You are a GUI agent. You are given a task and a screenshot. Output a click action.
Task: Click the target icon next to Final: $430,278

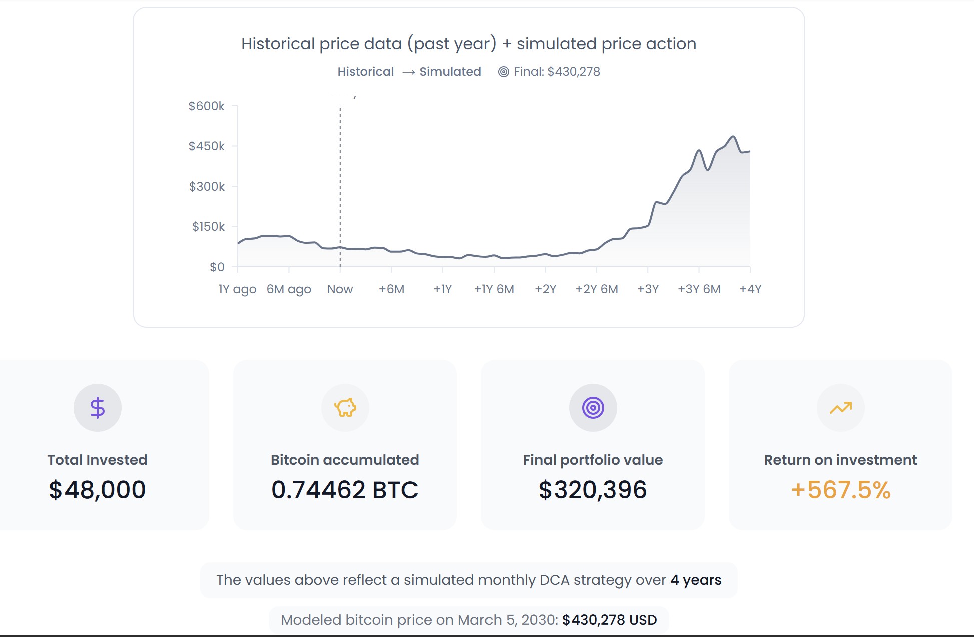click(503, 71)
